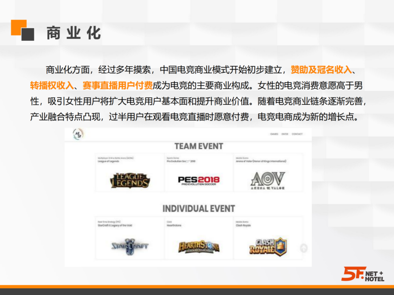394x295 pixels.
Task: Click the INDIVIDUAL EVENT heading
Action: [x=199, y=208]
